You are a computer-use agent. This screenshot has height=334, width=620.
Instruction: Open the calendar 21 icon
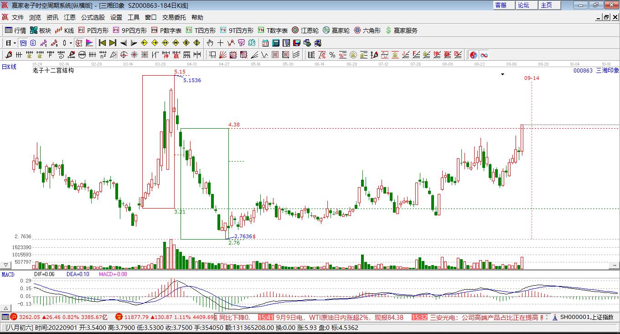[265, 43]
